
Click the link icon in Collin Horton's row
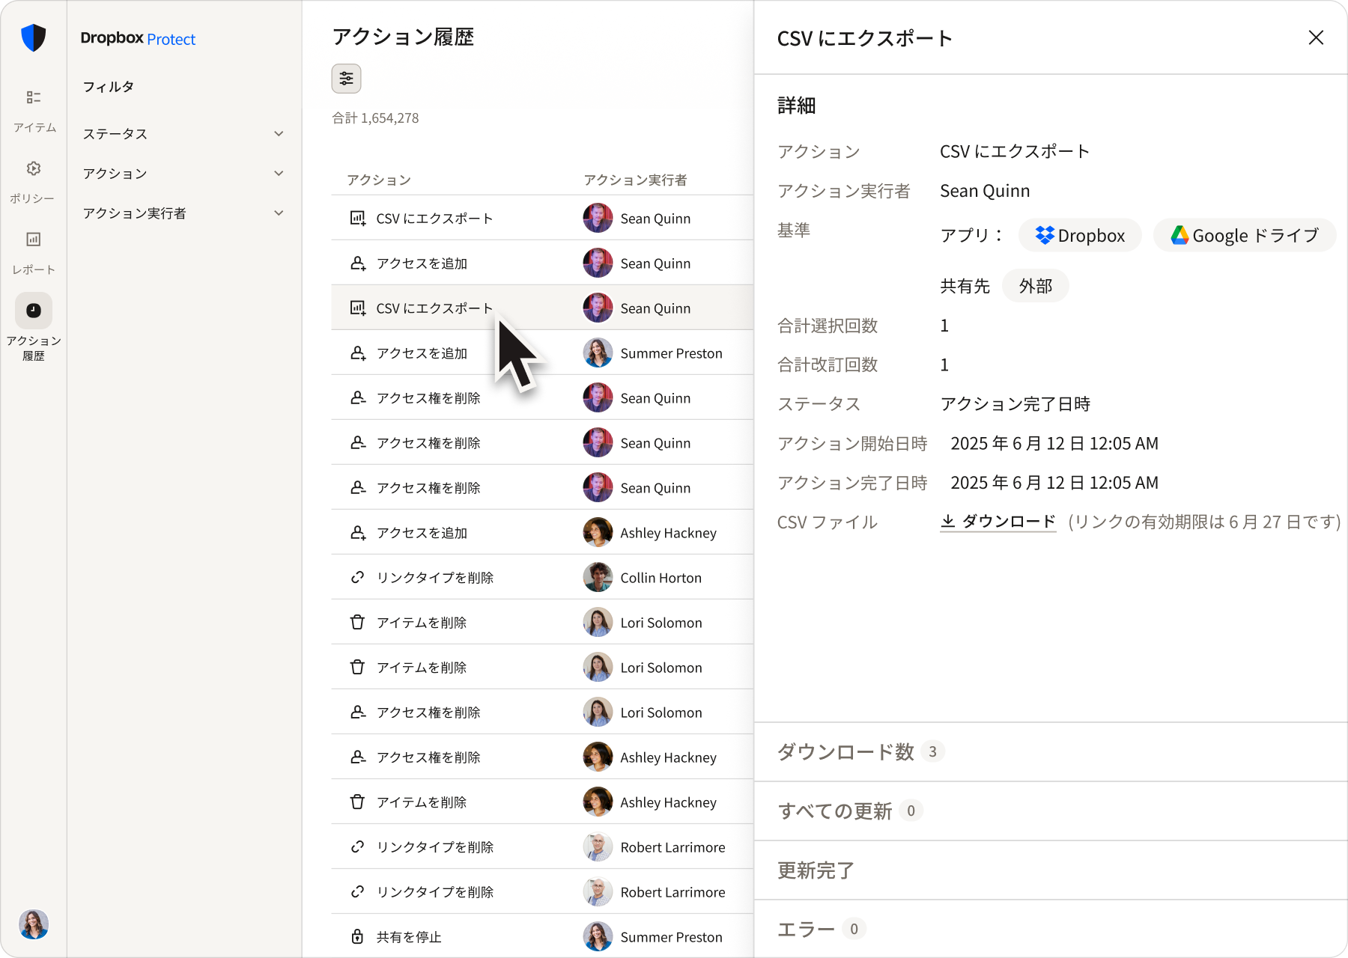[x=358, y=578]
